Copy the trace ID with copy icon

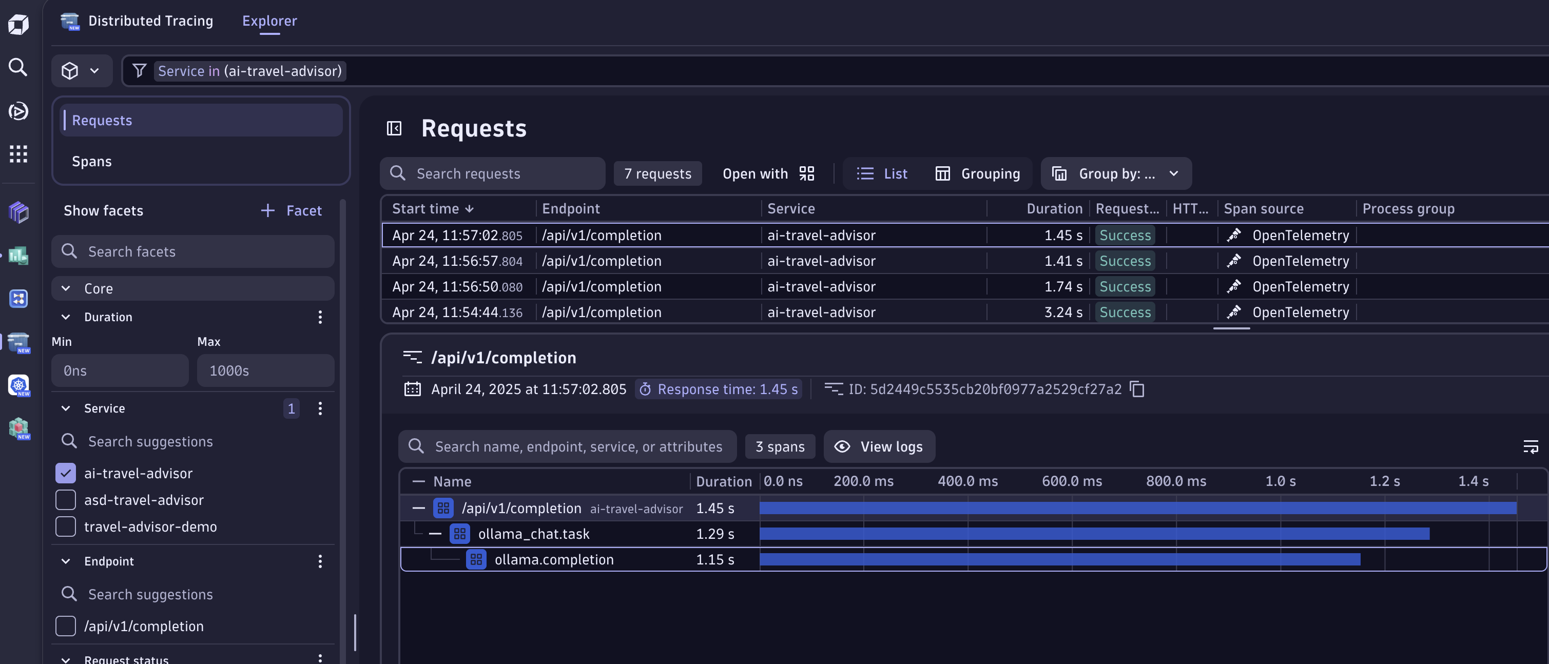[1136, 389]
